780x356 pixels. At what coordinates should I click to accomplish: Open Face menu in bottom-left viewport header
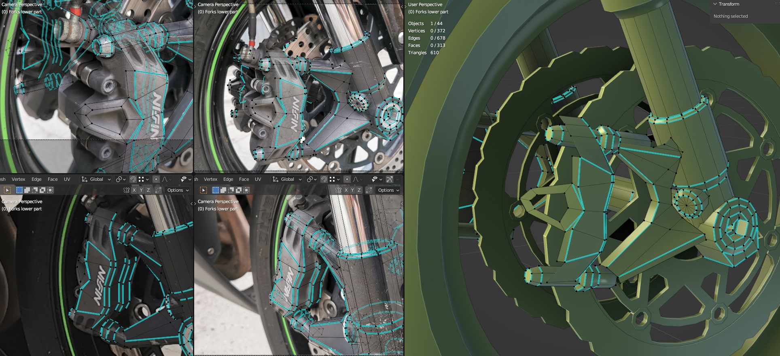tap(53, 179)
